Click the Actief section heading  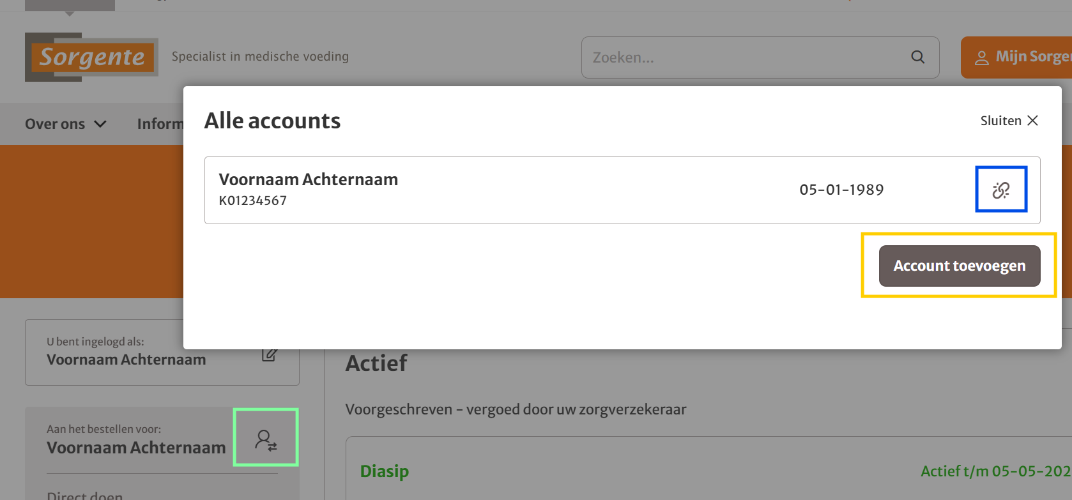click(x=376, y=363)
